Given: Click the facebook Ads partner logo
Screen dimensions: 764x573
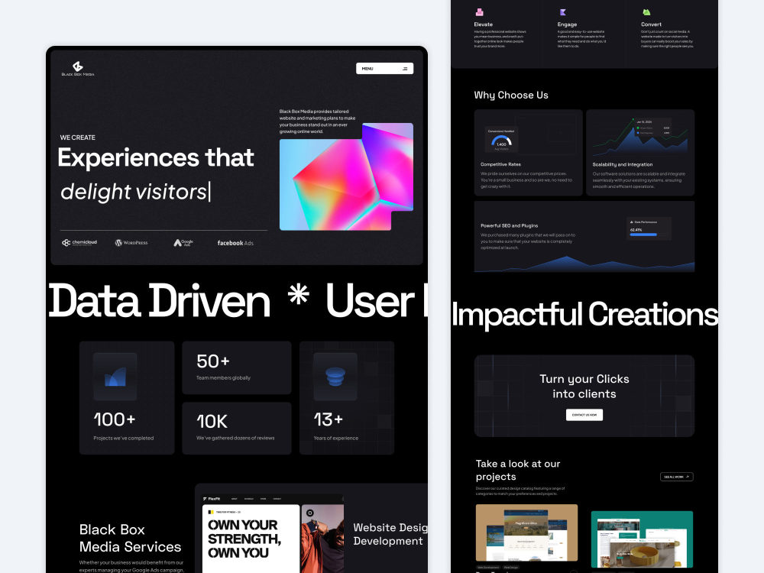Looking at the screenshot, I should point(235,243).
